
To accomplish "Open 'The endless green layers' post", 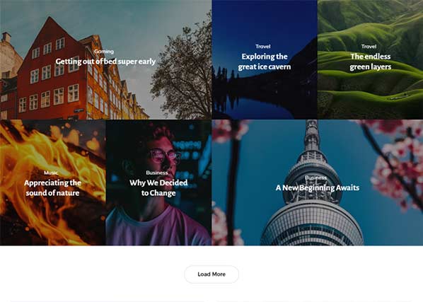I will 370,62.
